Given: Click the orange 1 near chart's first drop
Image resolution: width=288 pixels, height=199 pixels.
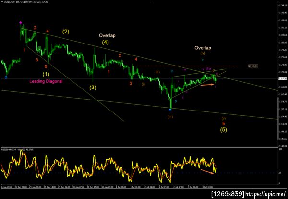Looking at the screenshot, I should (24, 50).
